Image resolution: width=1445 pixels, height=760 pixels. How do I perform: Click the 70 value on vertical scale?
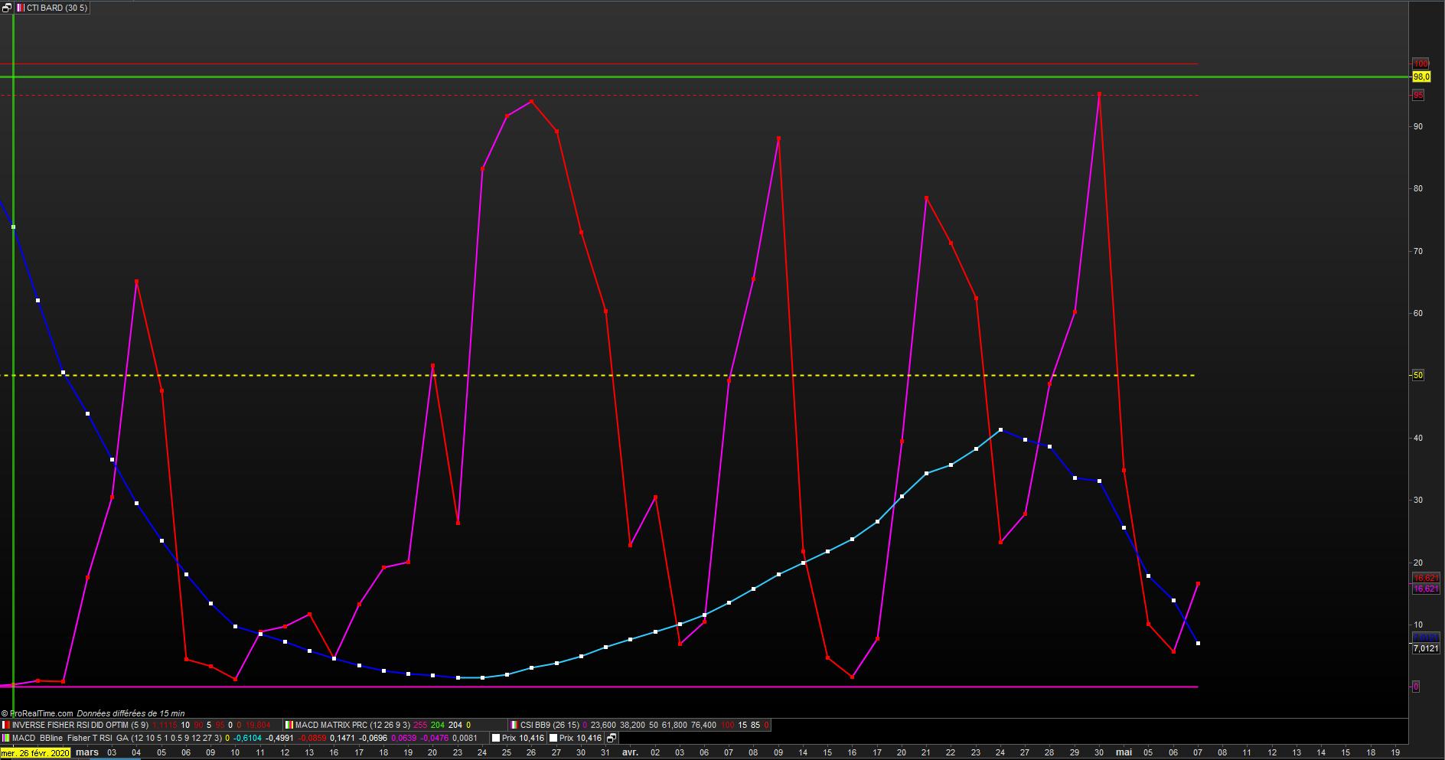[x=1418, y=251]
